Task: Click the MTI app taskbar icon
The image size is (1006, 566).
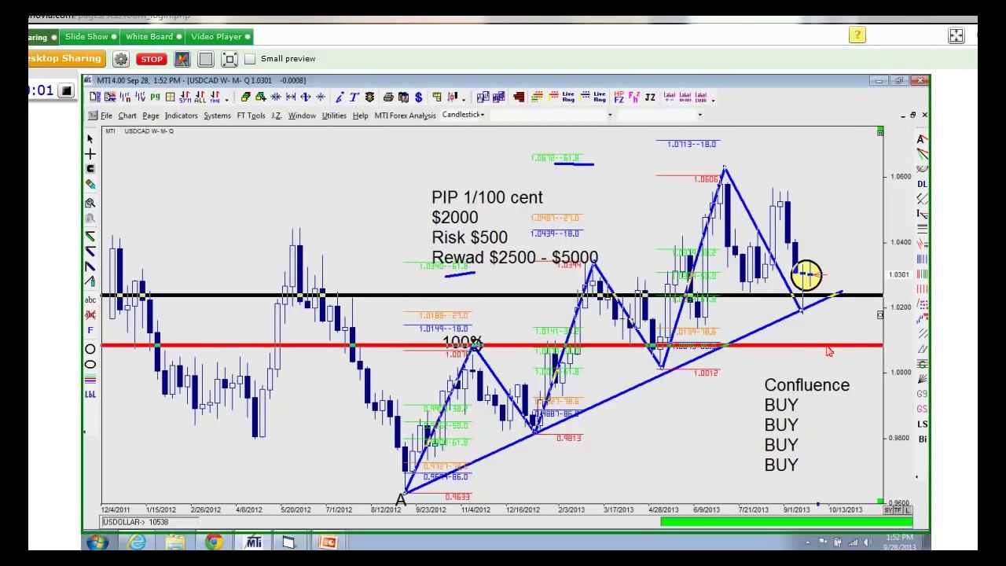Action: pyautogui.click(x=253, y=542)
